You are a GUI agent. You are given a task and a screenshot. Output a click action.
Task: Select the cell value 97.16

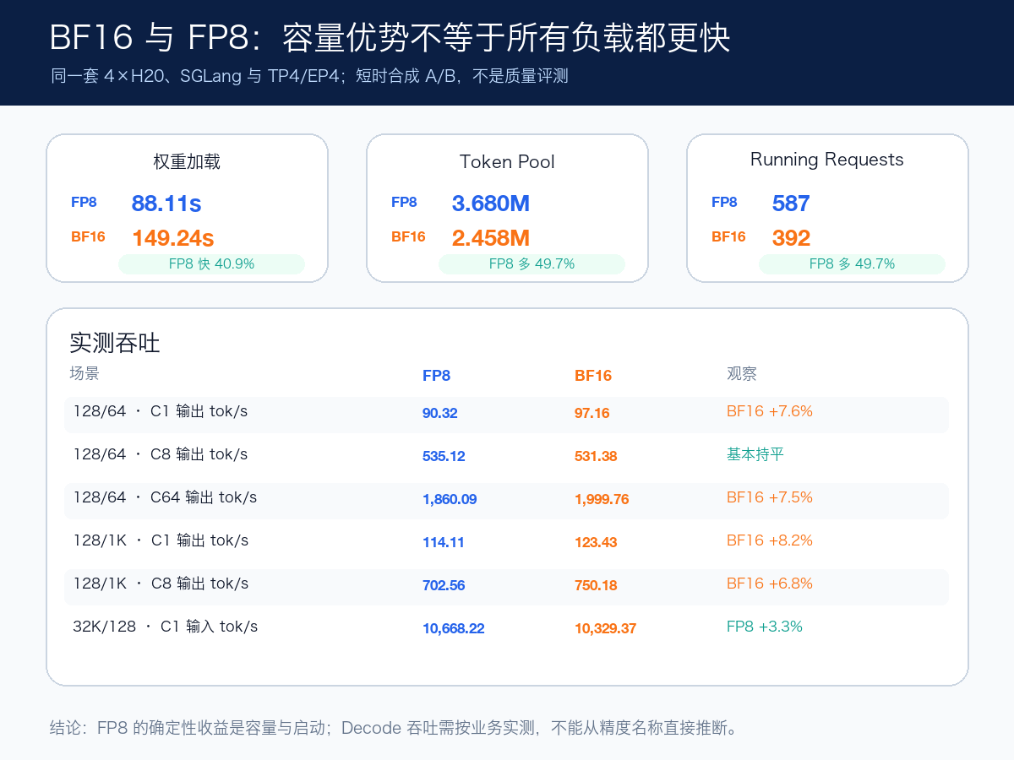592,413
